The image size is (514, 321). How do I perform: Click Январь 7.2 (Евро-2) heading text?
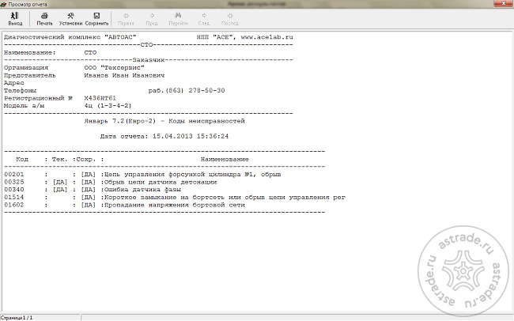pos(120,121)
